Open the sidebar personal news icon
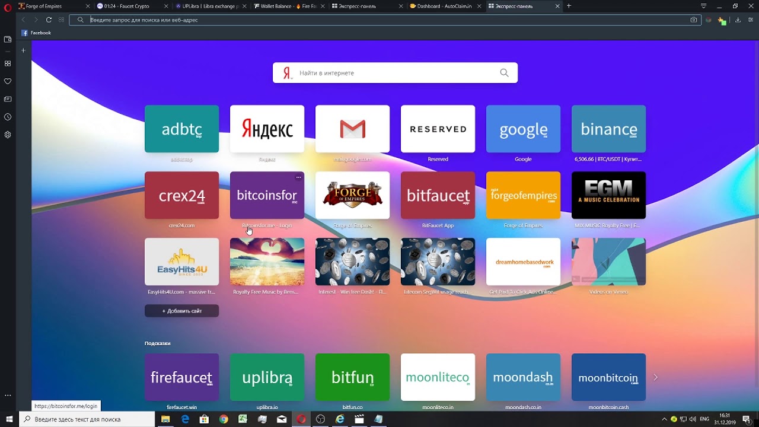Viewport: 759px width, 427px height. 8,99
